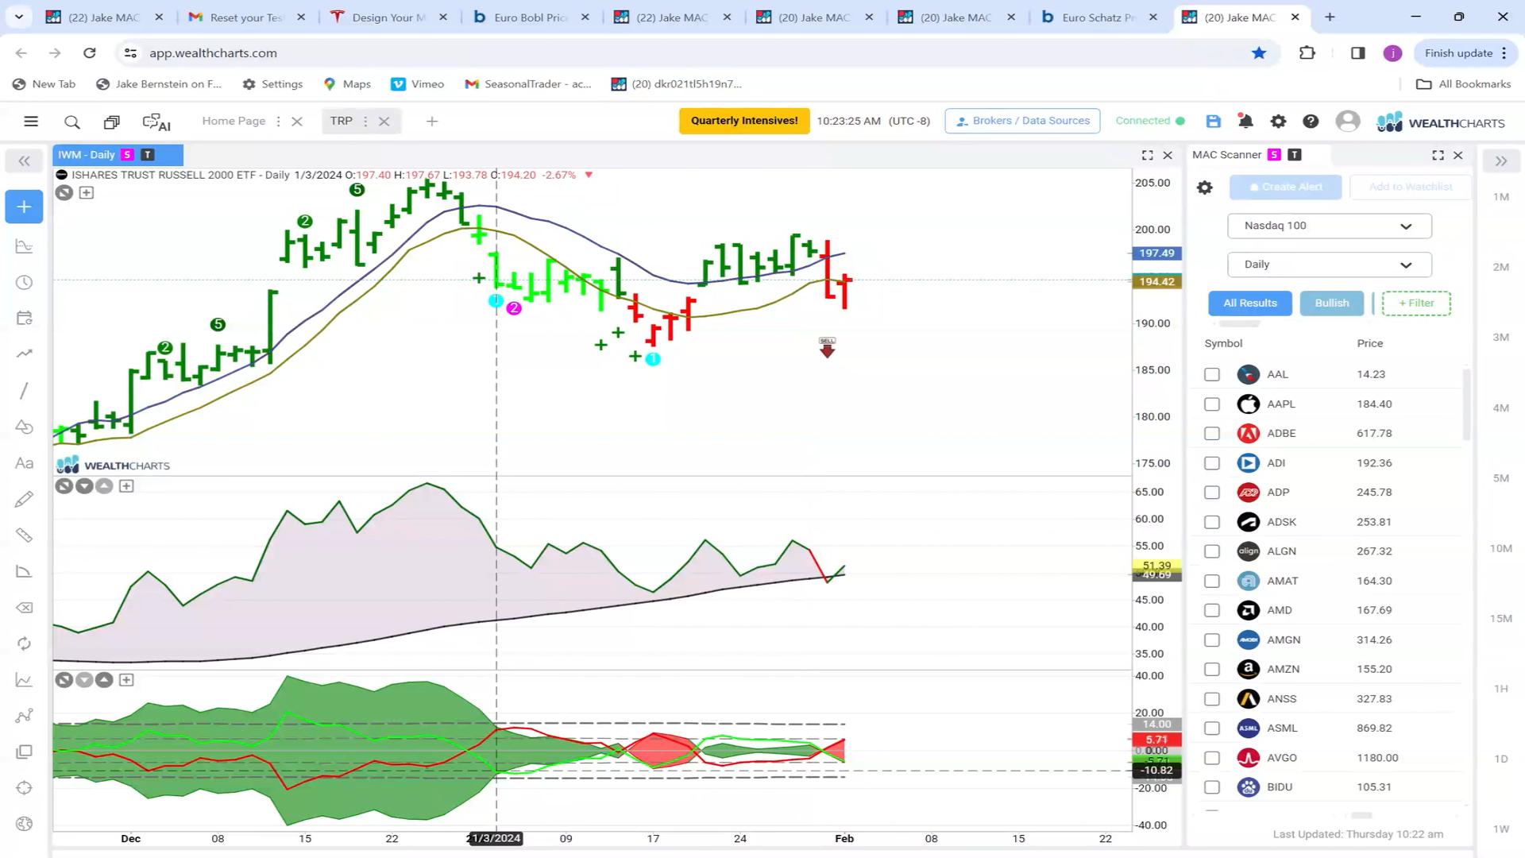Open the alerts bell icon

tap(1245, 121)
